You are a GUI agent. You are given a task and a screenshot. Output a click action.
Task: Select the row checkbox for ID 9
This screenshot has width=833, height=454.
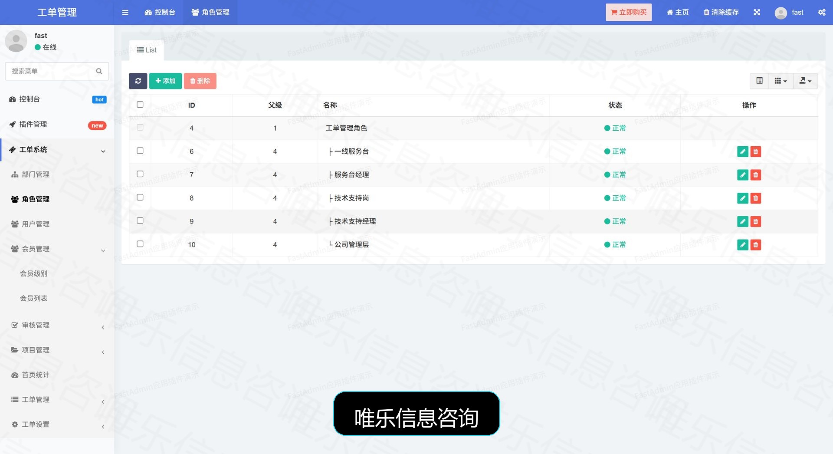(140, 220)
